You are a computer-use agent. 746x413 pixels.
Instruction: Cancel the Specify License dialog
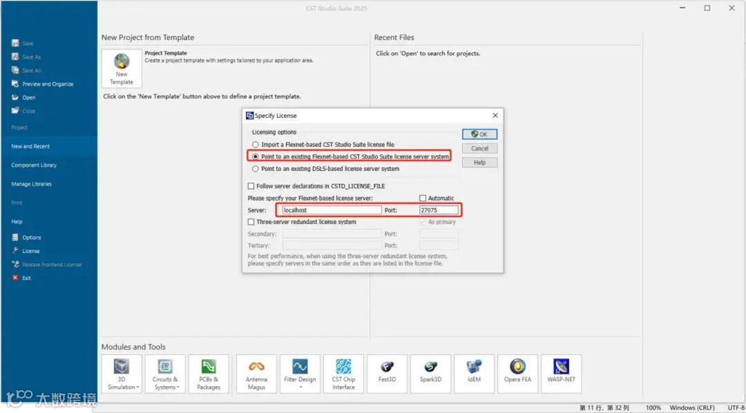point(479,149)
